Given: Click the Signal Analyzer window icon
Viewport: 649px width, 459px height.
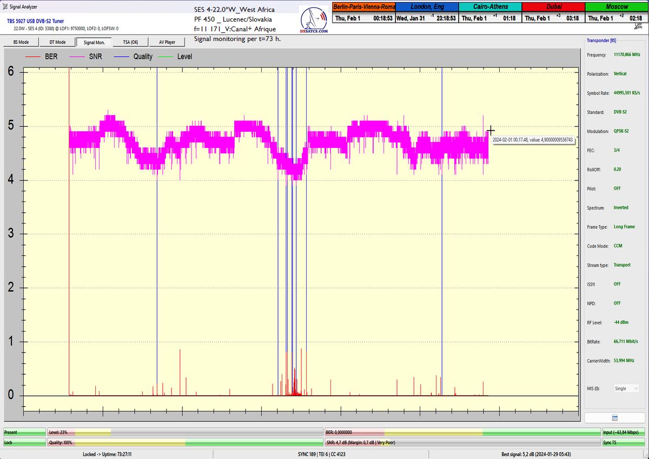Looking at the screenshot, I should [x=5, y=6].
